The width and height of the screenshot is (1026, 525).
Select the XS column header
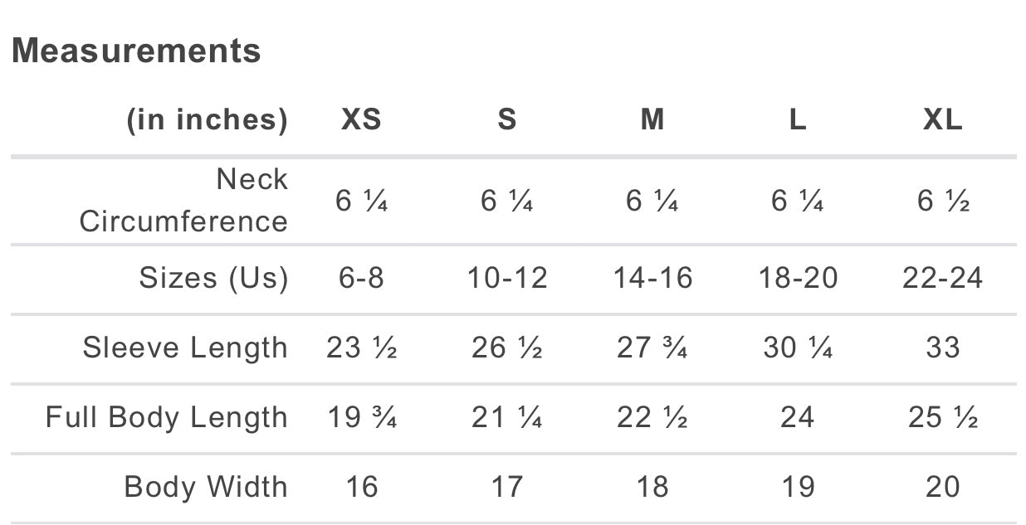pyautogui.click(x=361, y=119)
